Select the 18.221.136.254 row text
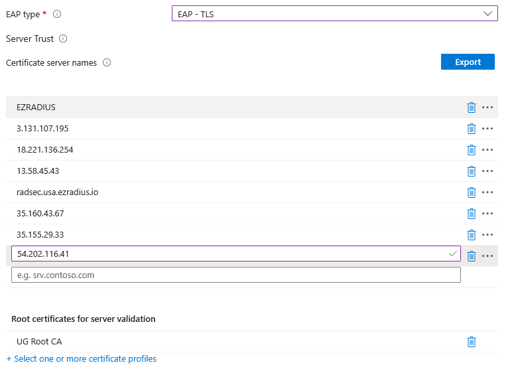The height and width of the screenshot is (371, 516). [44, 150]
